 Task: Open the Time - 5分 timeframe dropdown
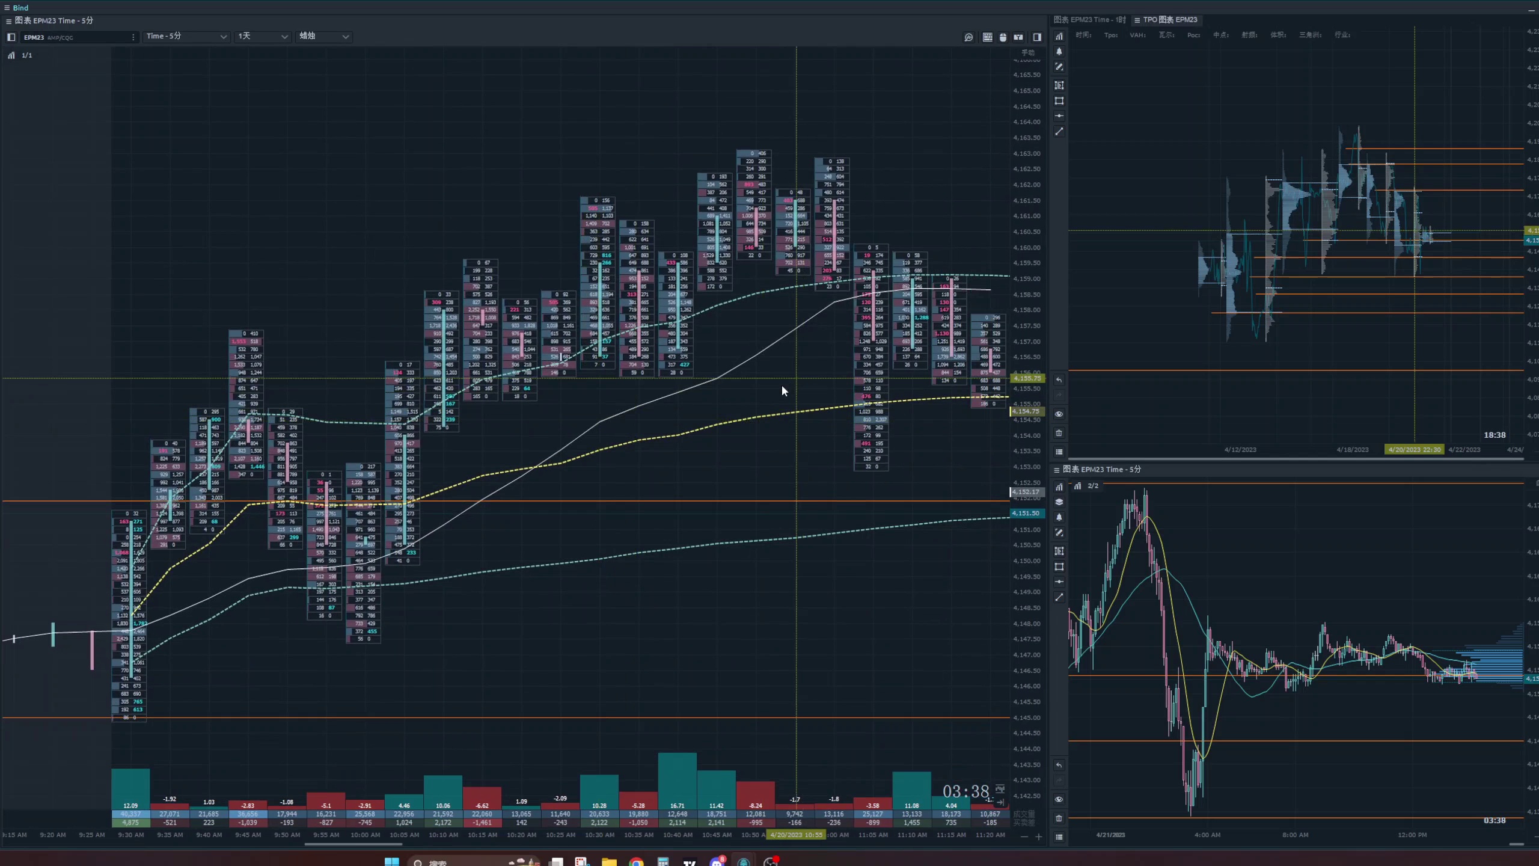[x=186, y=37]
